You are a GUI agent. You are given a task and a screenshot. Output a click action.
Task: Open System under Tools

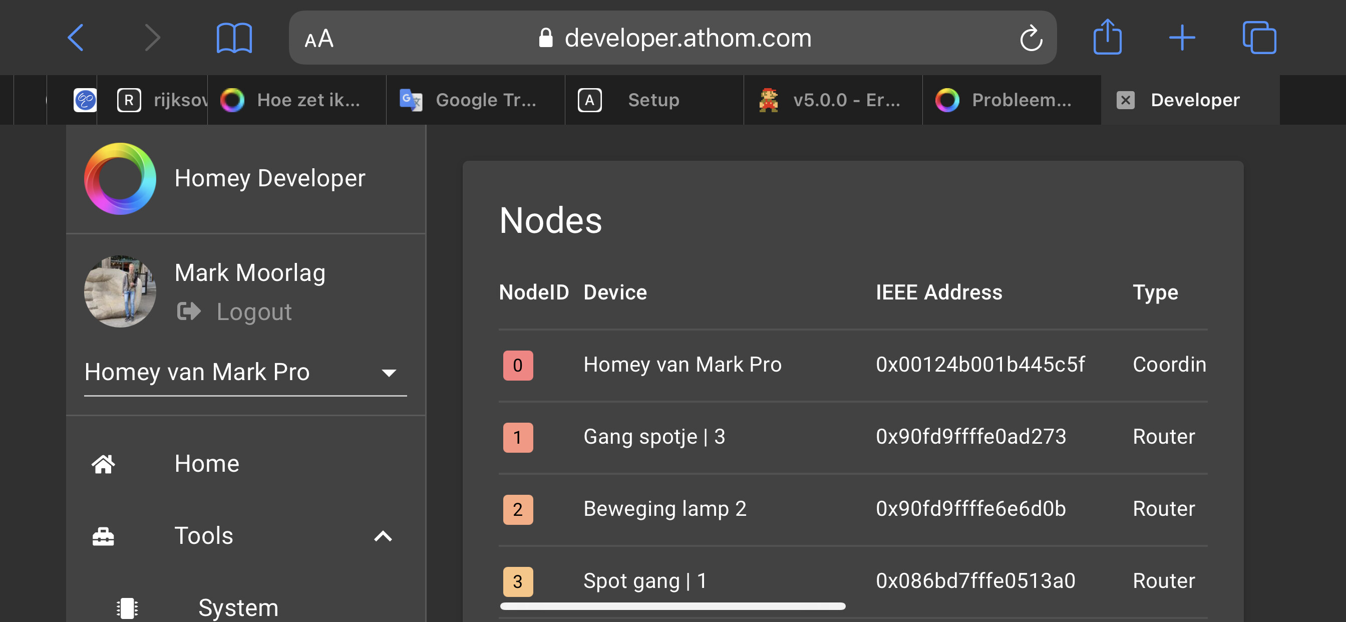pos(238,607)
